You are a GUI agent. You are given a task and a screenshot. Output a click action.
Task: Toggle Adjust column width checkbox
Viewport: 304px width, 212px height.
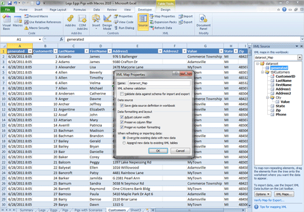point(122,117)
